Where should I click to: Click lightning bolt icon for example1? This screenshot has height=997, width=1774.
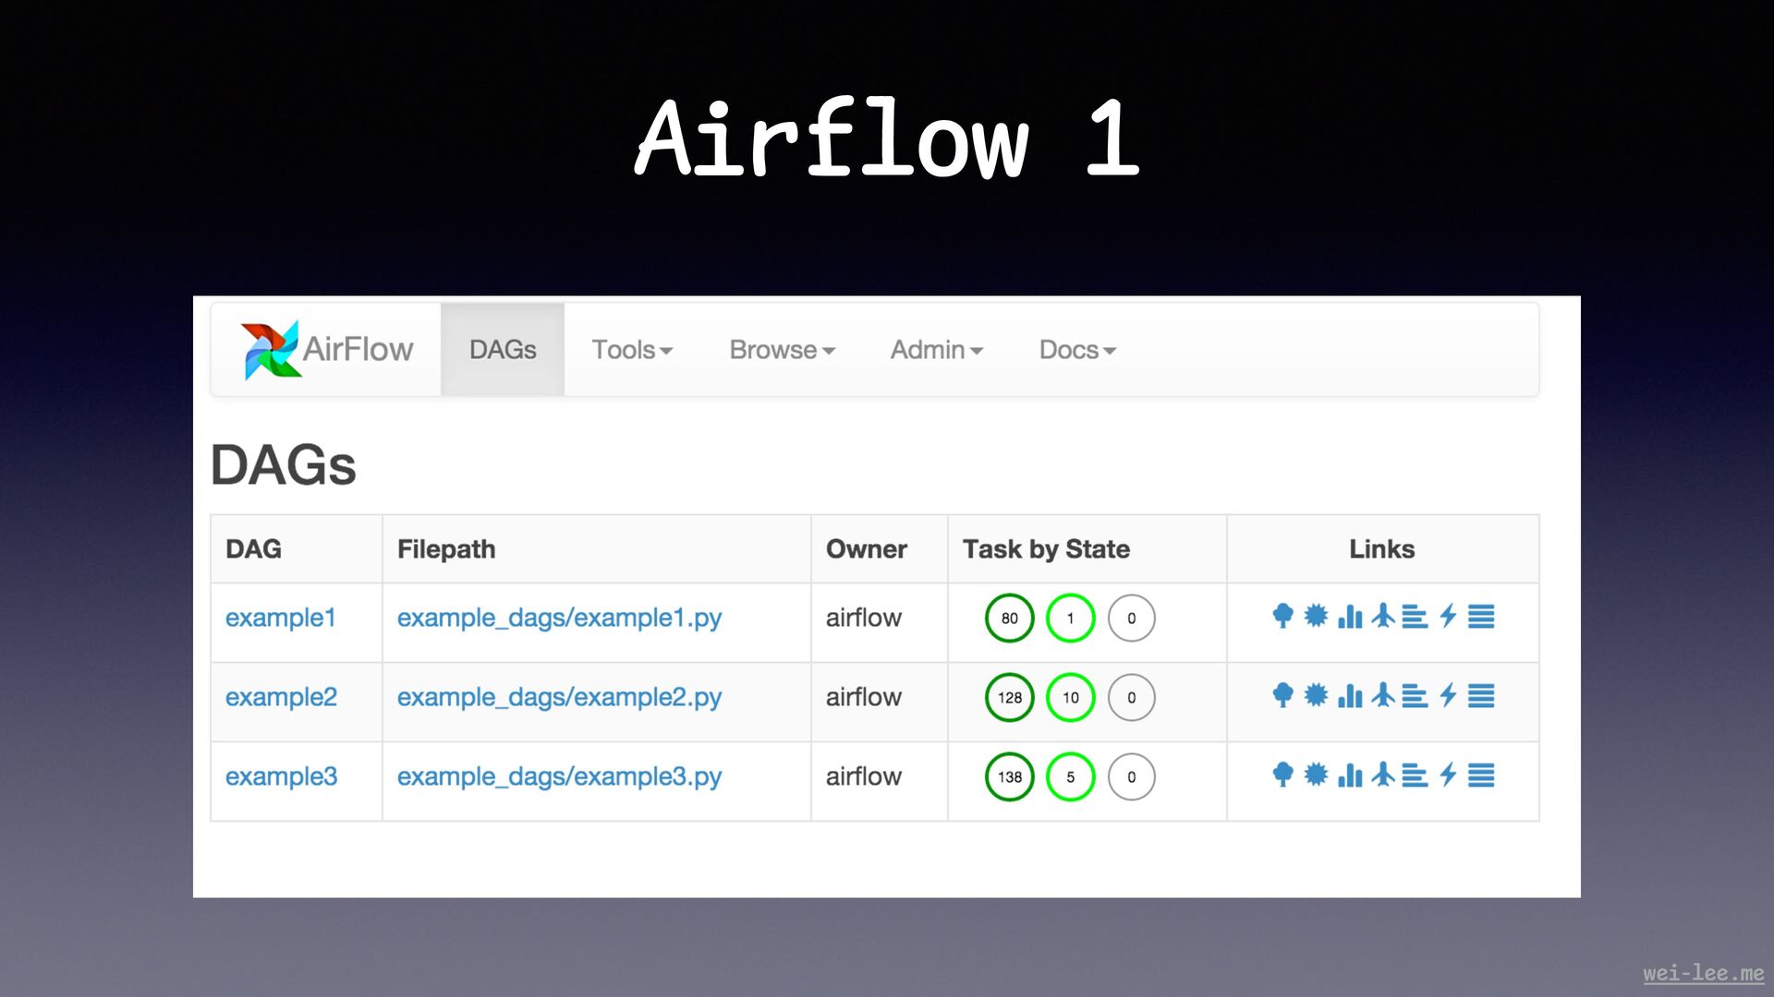(x=1449, y=616)
